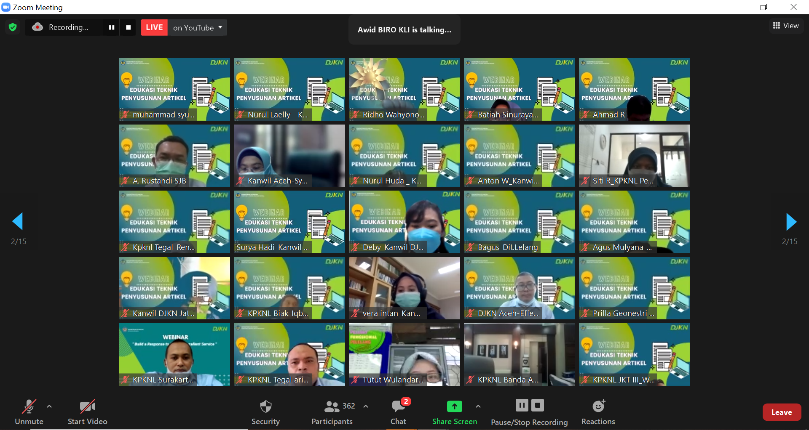Expand share screen options arrow
This screenshot has width=809, height=430.
tap(478, 406)
